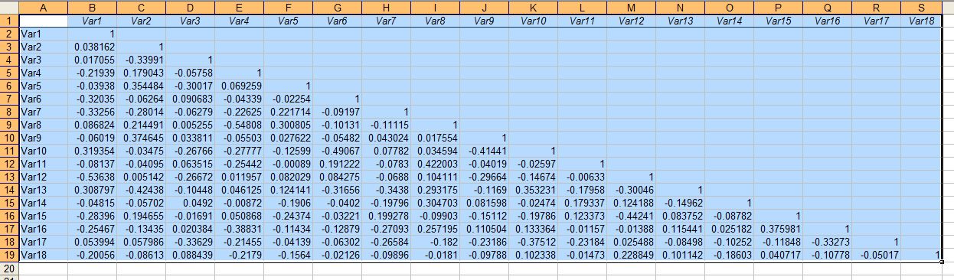The height and width of the screenshot is (280, 954).
Task: Select the cell containing -0.33273
Action: point(827,242)
